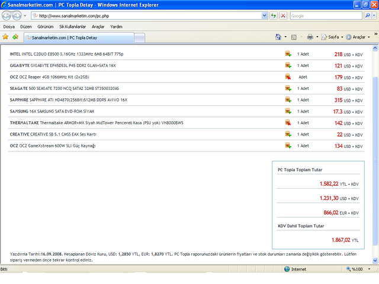Click SAPPHIRE ATI HD4870 product text
Image resolution: width=379 pixels, height=284 pixels.
69,100
